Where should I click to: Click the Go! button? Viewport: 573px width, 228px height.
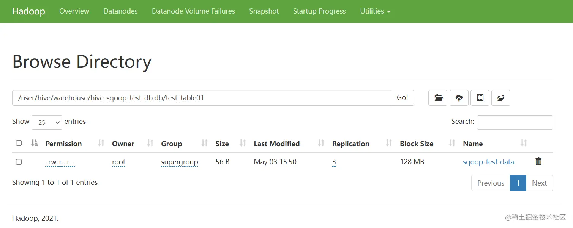(403, 98)
